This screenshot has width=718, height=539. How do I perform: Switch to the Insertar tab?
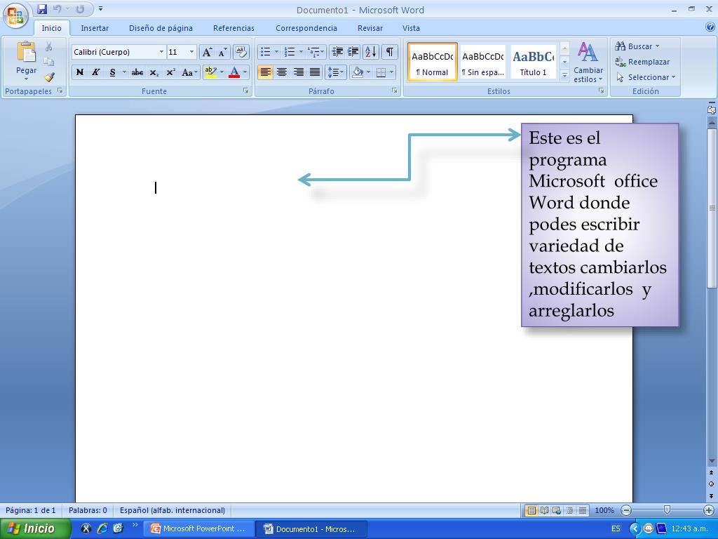(95, 28)
